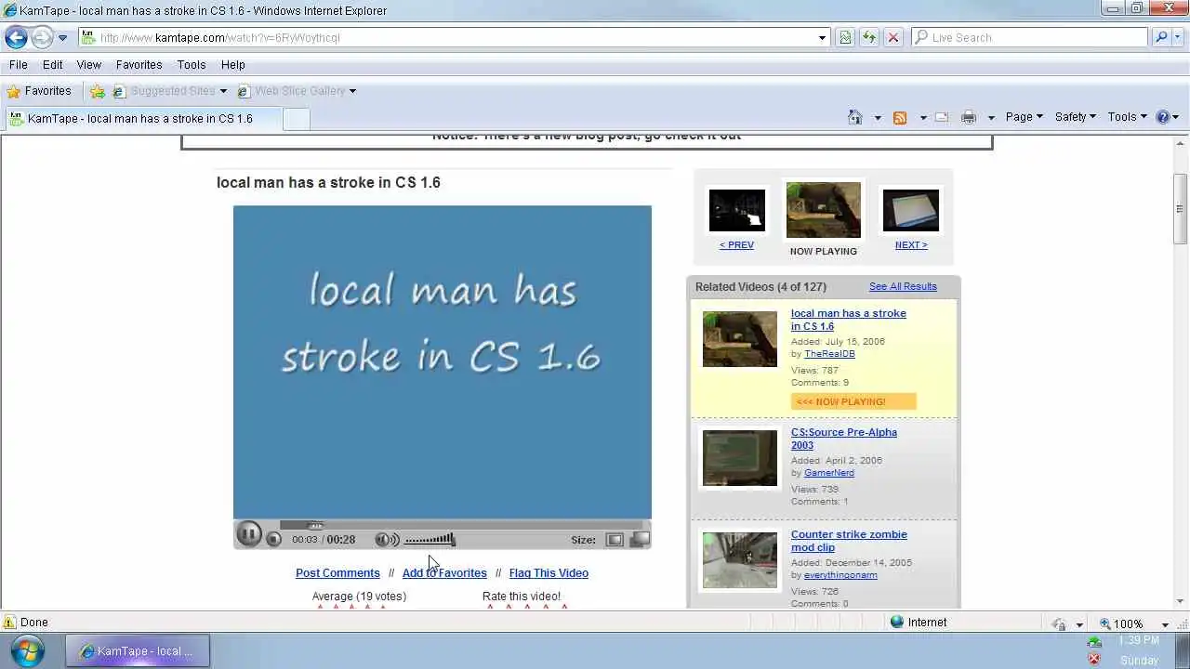Click the NEXT video link

pyautogui.click(x=911, y=245)
